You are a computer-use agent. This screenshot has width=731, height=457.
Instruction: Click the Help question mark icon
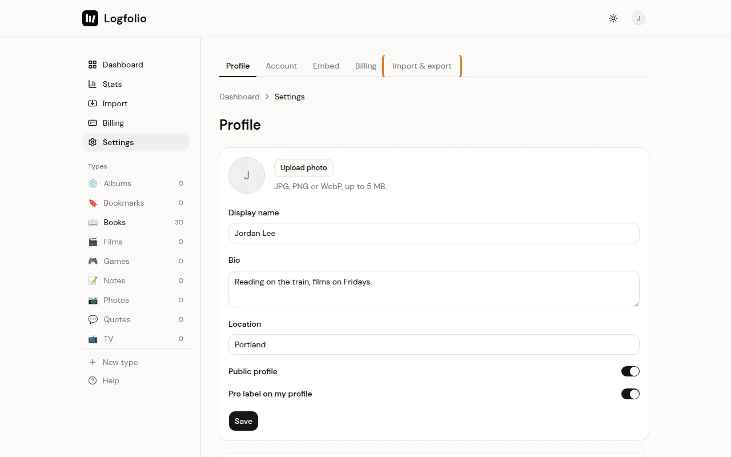[93, 380]
